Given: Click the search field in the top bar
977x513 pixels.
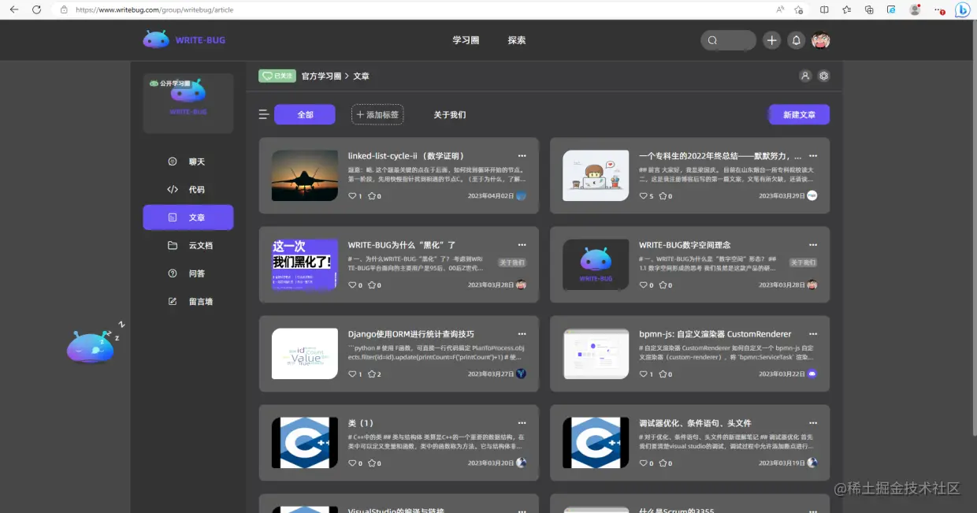Looking at the screenshot, I should tap(728, 39).
